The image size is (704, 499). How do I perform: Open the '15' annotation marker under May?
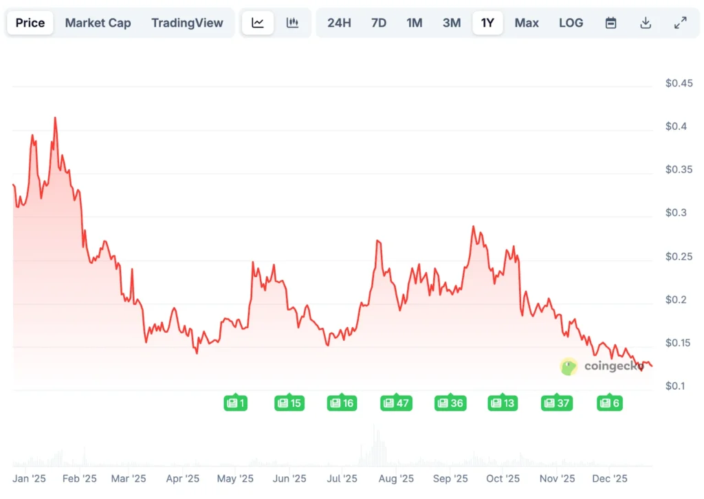coord(289,403)
